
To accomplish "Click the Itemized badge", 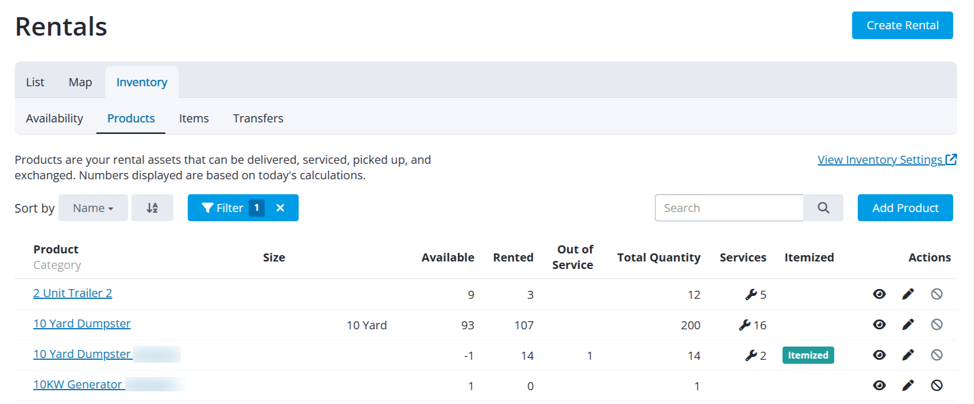I will coord(808,355).
